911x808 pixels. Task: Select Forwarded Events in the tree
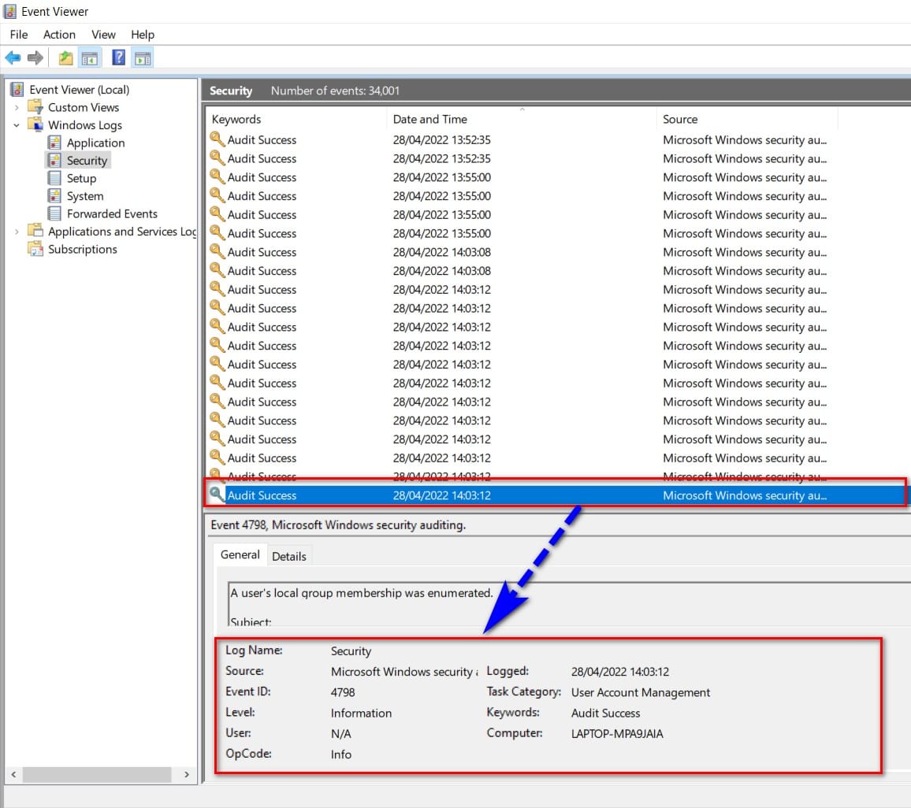tap(112, 213)
